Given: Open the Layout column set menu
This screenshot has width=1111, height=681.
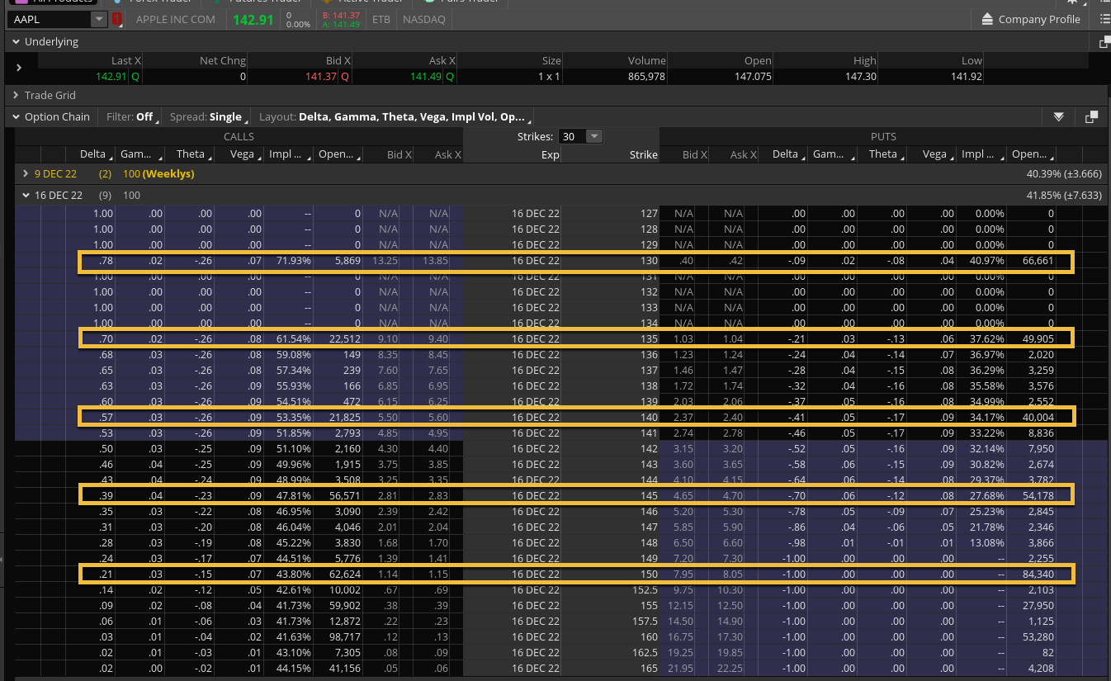Looking at the screenshot, I should click(x=392, y=117).
